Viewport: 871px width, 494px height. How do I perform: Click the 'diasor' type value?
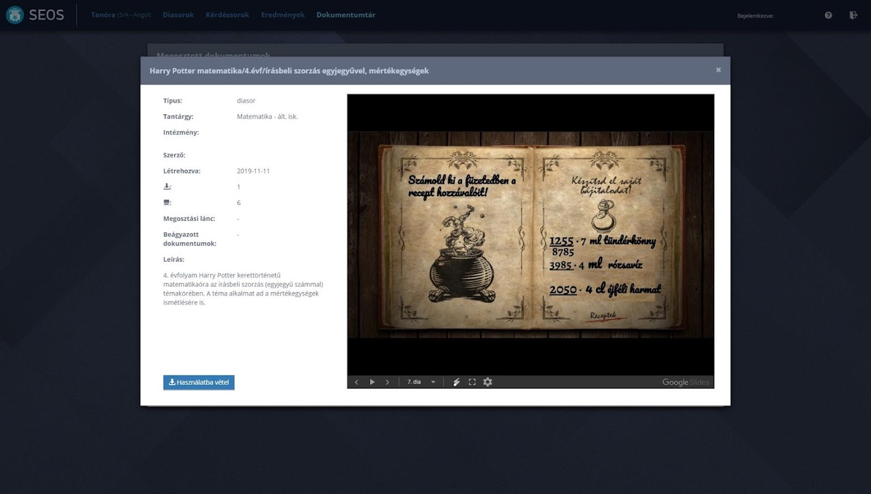point(246,101)
